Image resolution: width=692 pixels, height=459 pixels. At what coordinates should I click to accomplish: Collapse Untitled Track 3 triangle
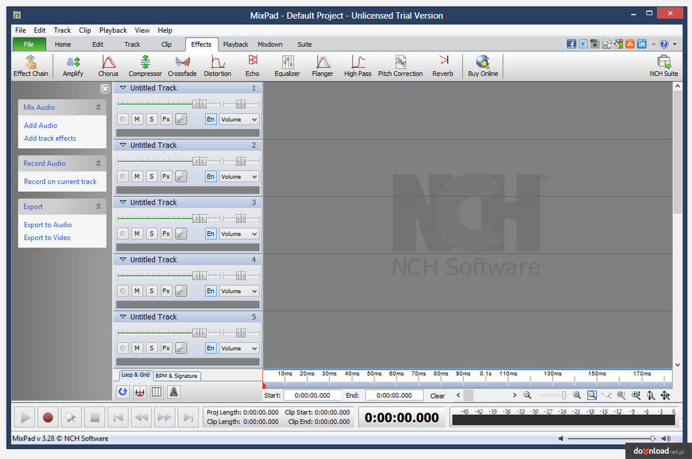coord(123,202)
